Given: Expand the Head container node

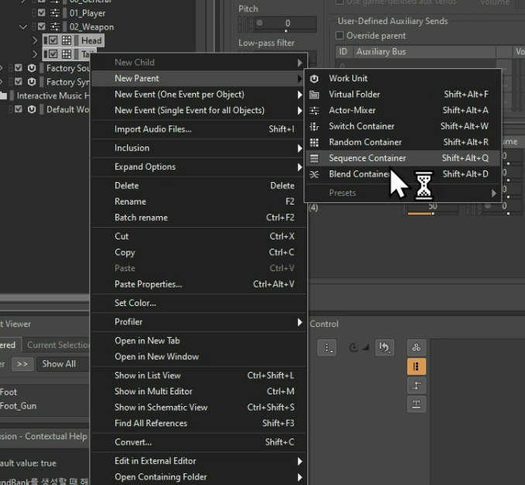Looking at the screenshot, I should point(35,40).
